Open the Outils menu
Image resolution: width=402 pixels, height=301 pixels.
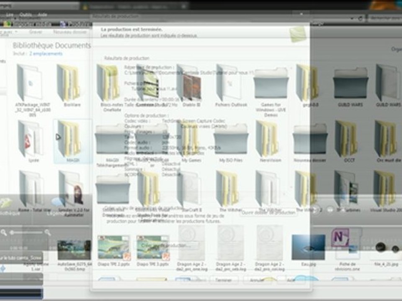(26, 15)
